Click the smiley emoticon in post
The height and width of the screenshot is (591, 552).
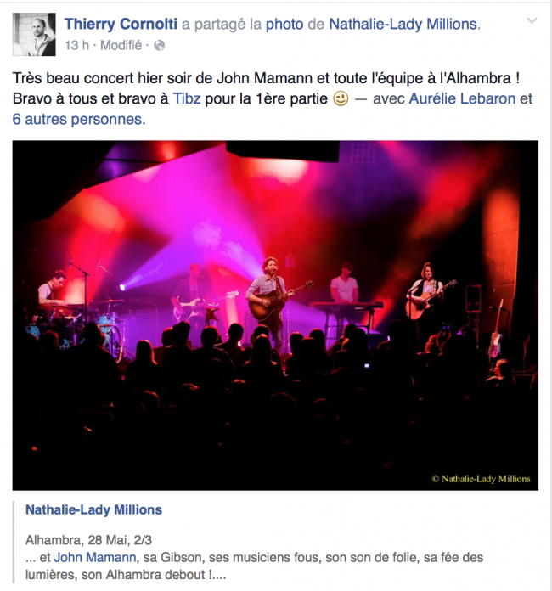(x=341, y=99)
